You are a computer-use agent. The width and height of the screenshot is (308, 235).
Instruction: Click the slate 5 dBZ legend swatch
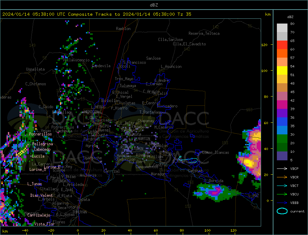(282, 156)
